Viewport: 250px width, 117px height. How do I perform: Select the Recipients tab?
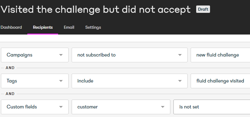[x=43, y=27]
